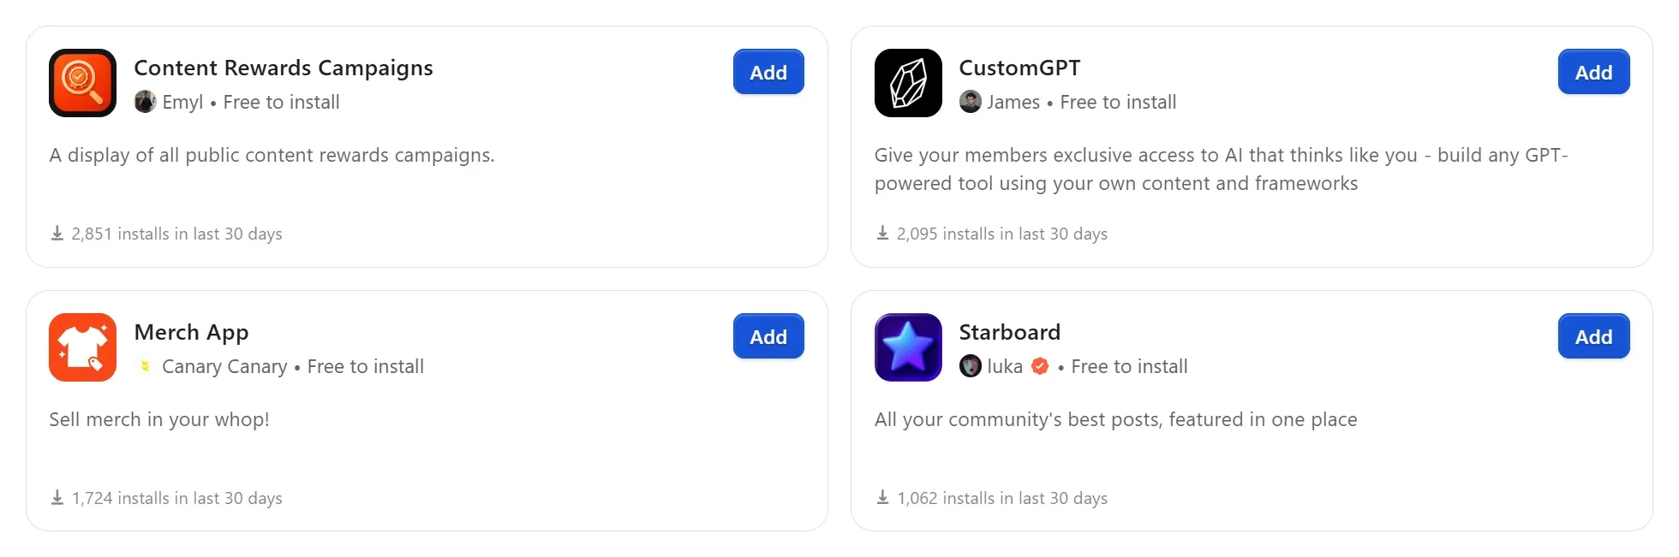
Task: Click the CustomGPT black gem app icon
Action: point(907,83)
